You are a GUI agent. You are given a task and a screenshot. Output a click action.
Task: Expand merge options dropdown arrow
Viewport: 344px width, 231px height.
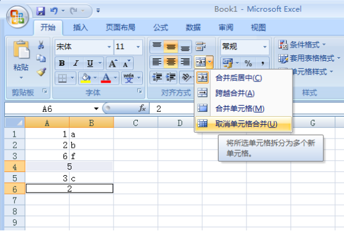tap(210, 62)
